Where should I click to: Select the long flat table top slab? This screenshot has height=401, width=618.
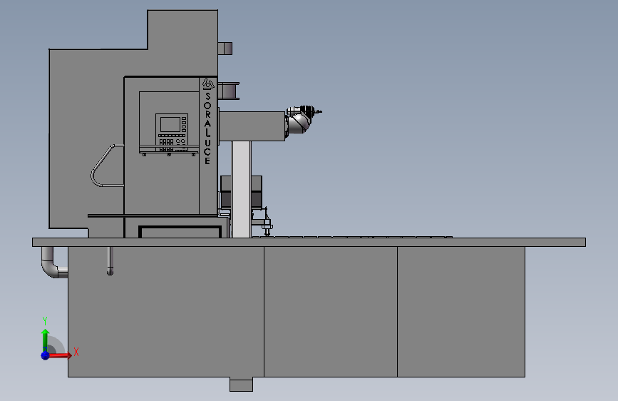[309, 243]
